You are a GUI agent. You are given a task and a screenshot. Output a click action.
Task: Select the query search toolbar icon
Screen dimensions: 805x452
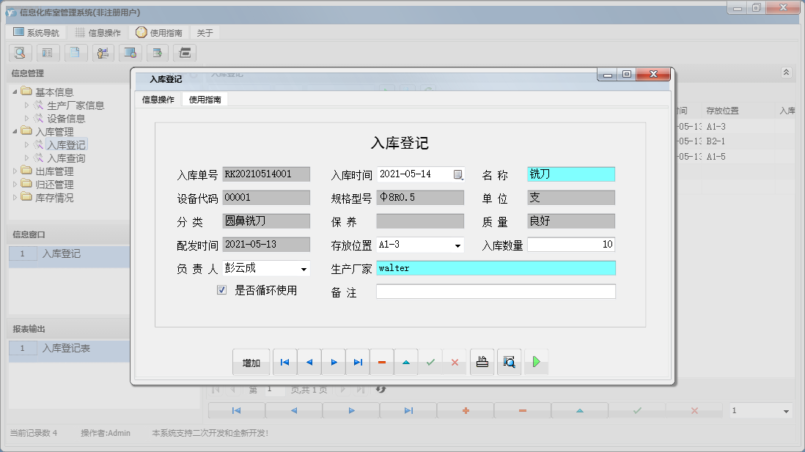point(20,53)
